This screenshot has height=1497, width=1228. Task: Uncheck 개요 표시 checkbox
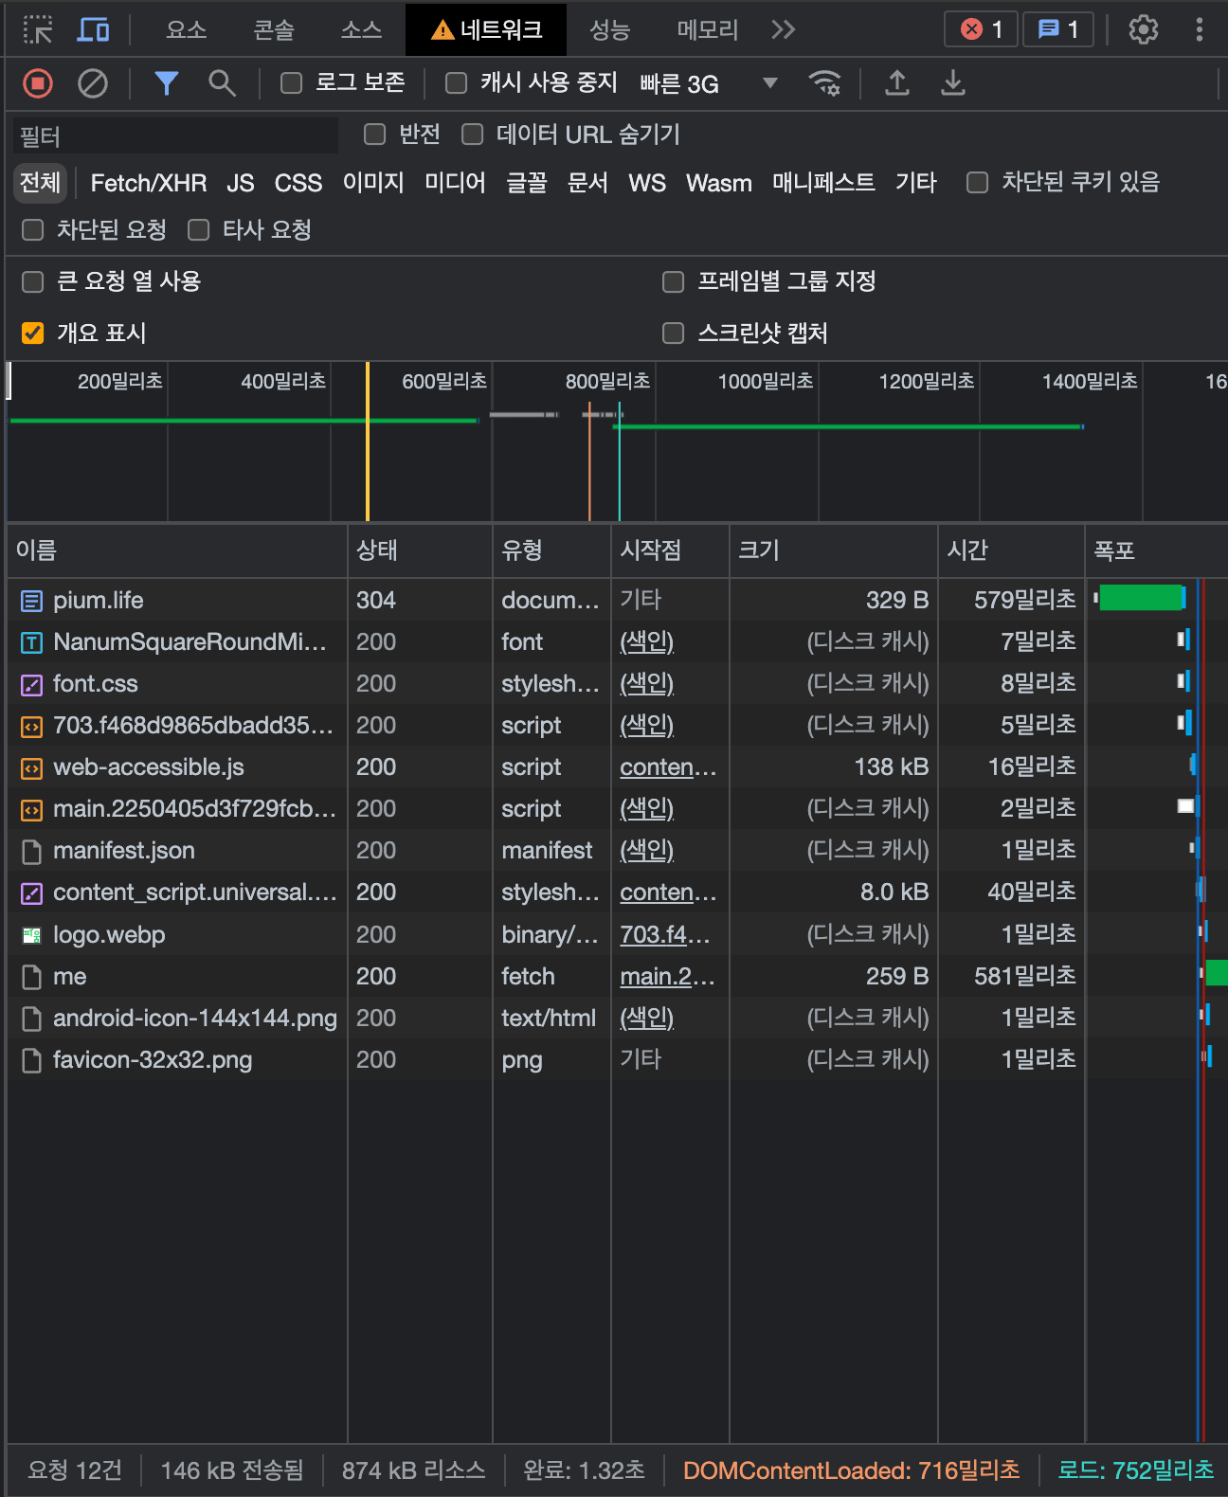point(33,333)
